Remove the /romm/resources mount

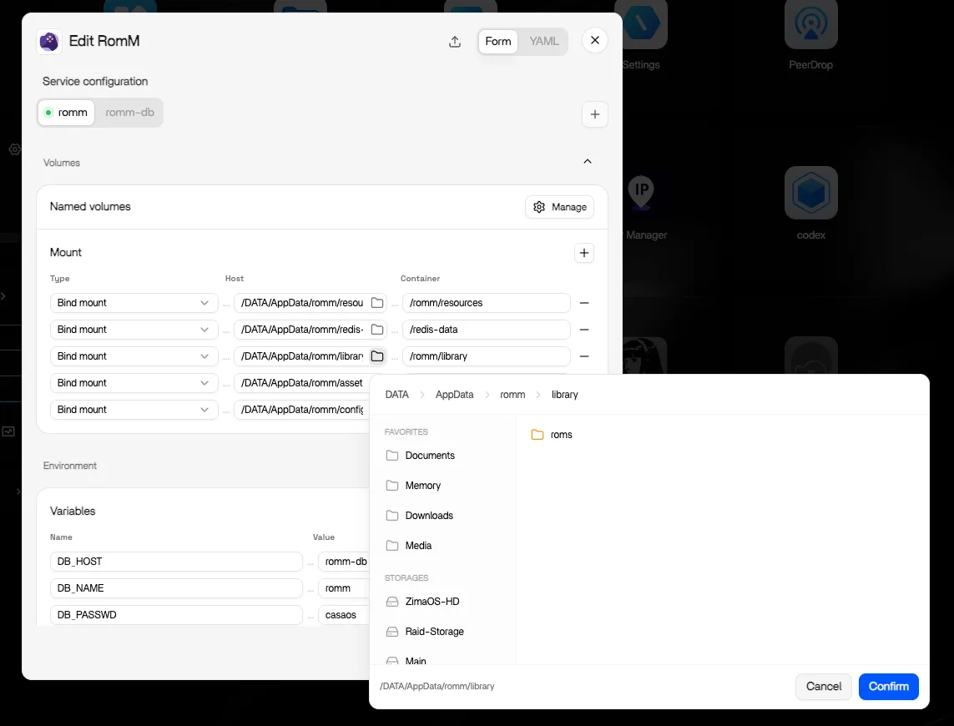(584, 303)
